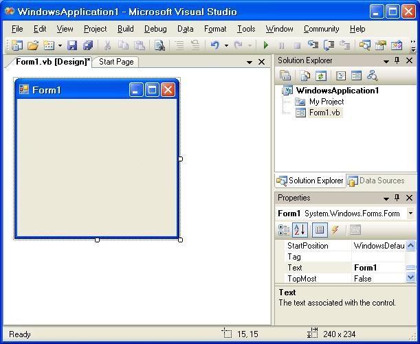420x344 pixels.
Task: Click the Cut scissors icon
Action: (x=107, y=45)
